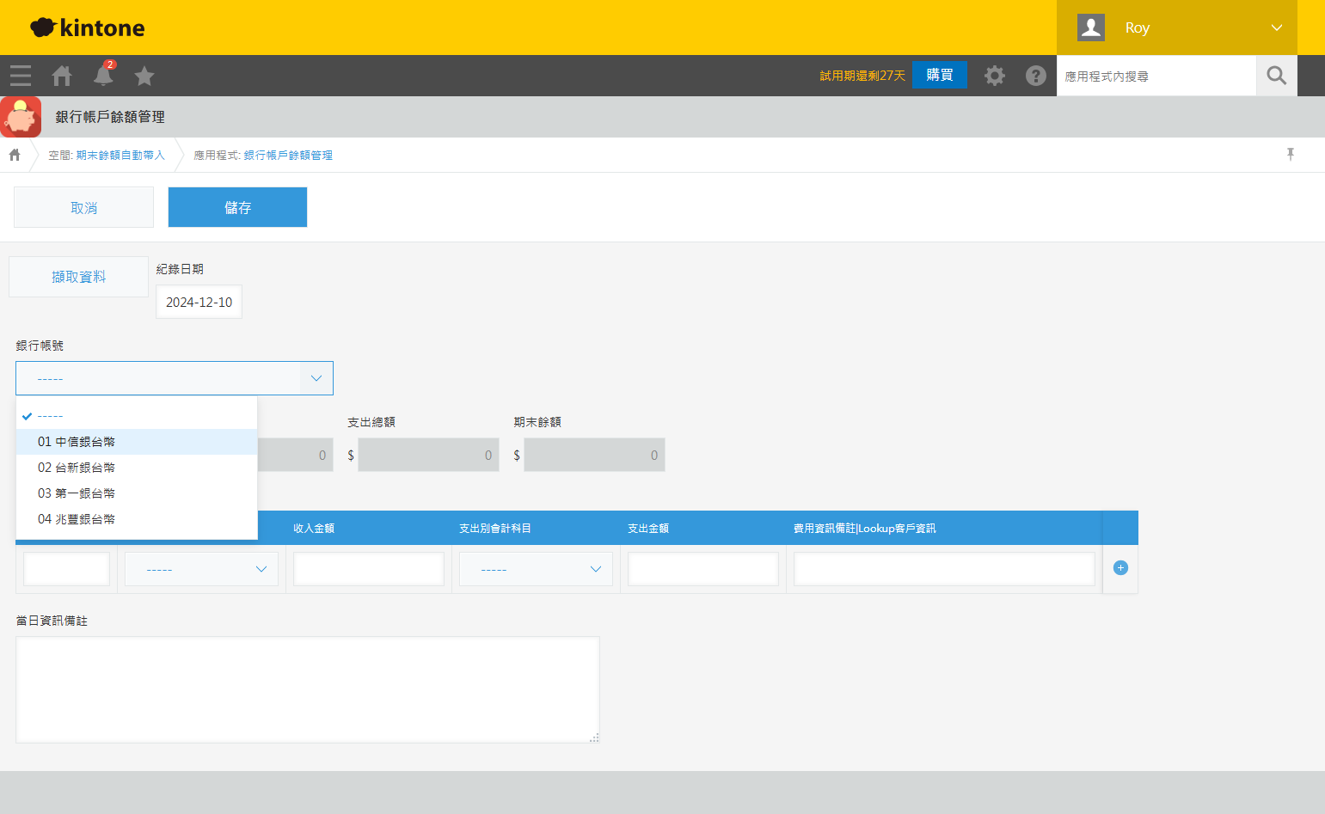Click the 試用期還剩27天 trial notice
Viewport: 1325px width, 814px height.
coord(862,76)
